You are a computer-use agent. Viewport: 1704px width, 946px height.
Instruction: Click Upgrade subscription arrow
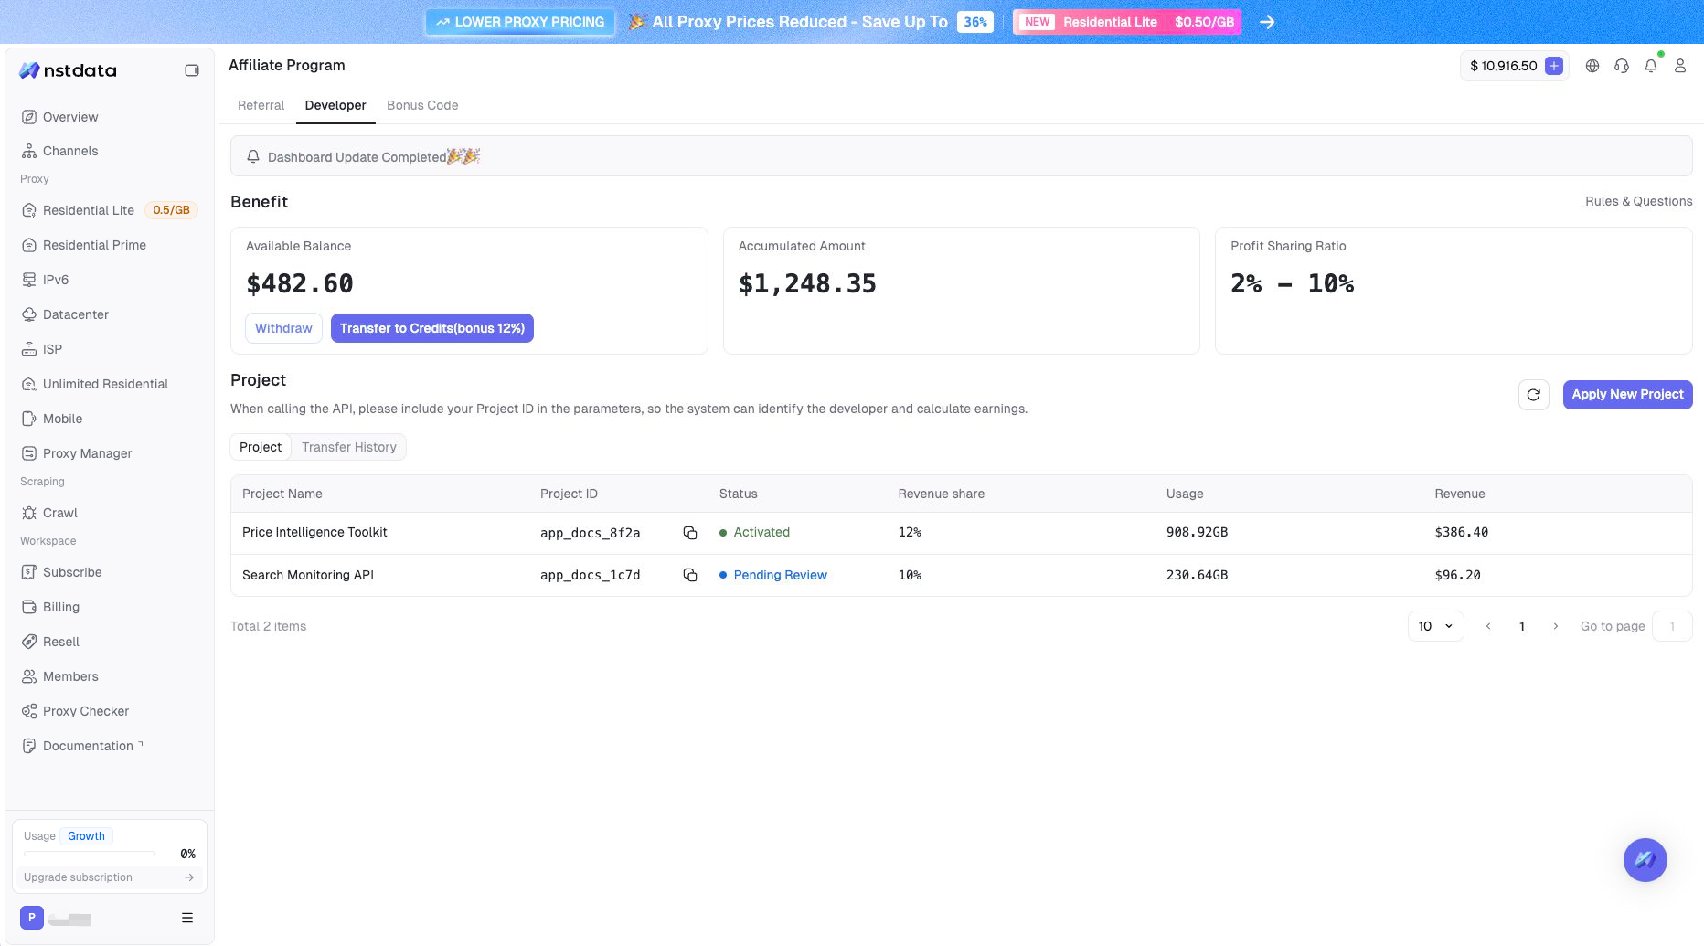click(189, 877)
